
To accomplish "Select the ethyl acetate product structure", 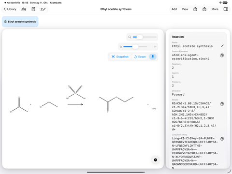I will click(x=116, y=104).
